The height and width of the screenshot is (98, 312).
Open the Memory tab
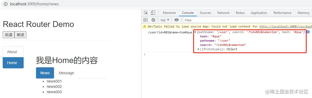(x=303, y=13)
